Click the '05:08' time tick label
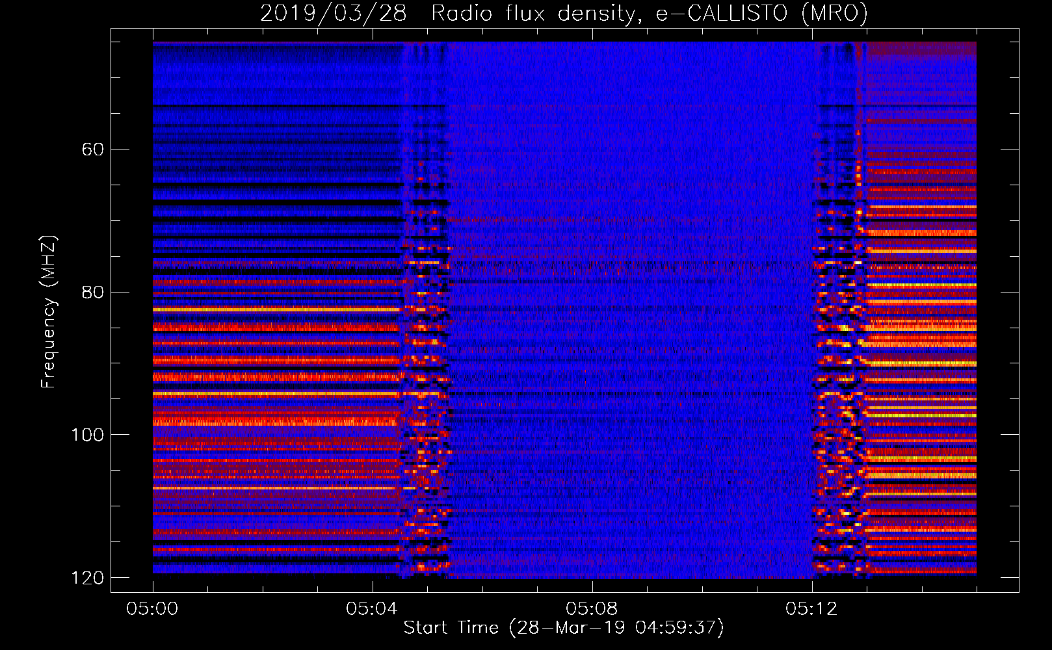Image resolution: width=1052 pixels, height=650 pixels. pyautogui.click(x=592, y=608)
